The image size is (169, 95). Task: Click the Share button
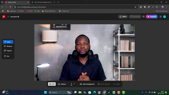tap(123, 17)
